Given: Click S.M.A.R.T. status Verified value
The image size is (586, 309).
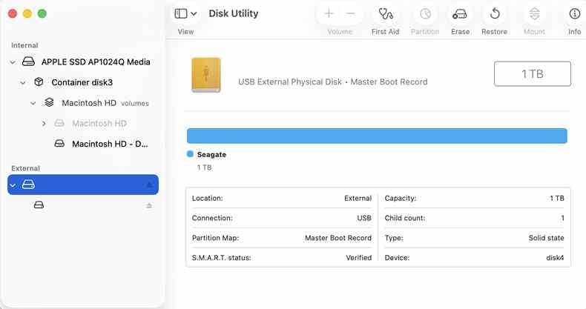Looking at the screenshot, I should (359, 258).
